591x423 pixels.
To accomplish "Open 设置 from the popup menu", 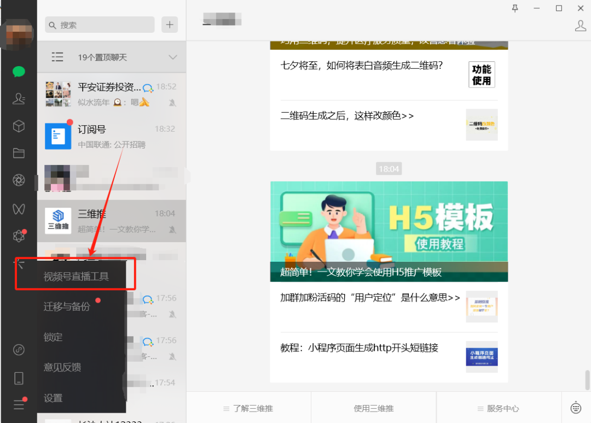I will click(x=53, y=398).
